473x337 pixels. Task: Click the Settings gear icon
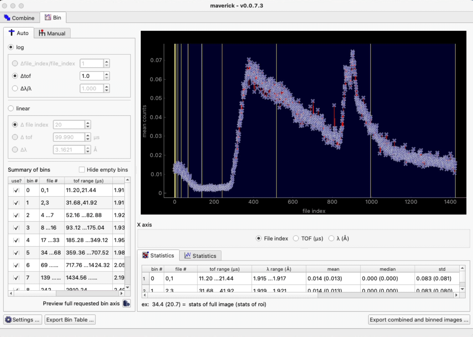coord(8,320)
